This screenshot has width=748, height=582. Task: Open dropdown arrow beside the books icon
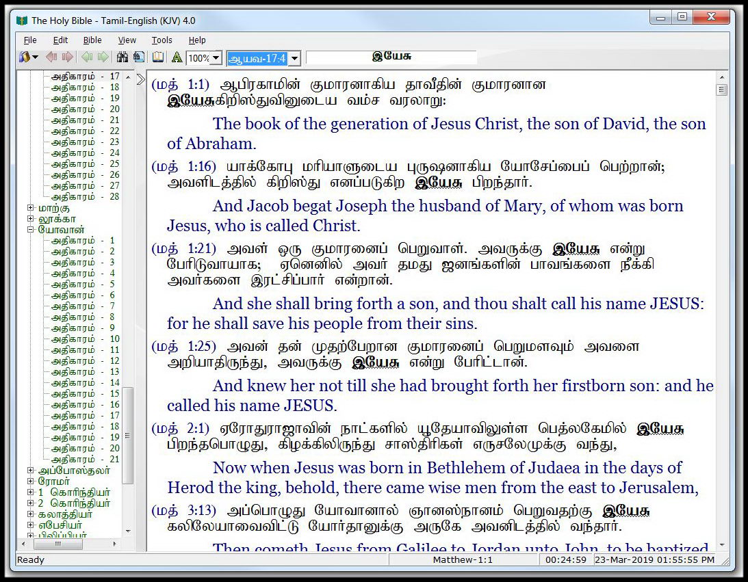tap(36, 57)
